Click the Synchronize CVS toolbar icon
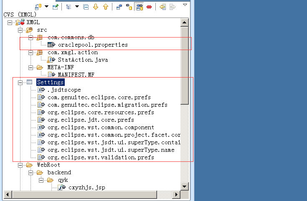Screen dimensions: 307x201 [x=38, y=7]
